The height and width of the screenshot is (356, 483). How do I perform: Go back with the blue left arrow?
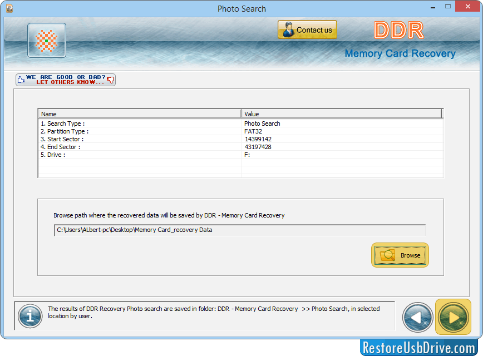418,318
